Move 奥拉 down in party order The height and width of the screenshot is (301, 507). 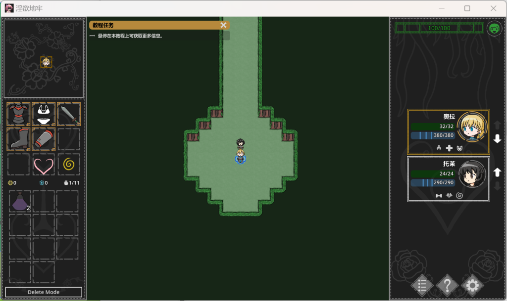click(498, 139)
